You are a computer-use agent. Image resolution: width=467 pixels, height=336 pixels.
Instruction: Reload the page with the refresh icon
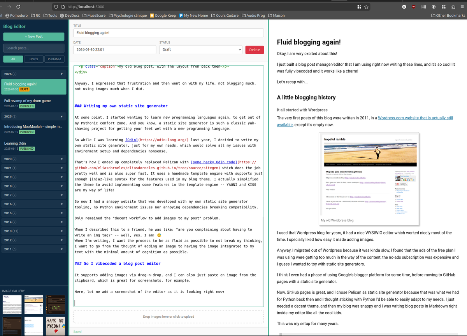click(18, 7)
